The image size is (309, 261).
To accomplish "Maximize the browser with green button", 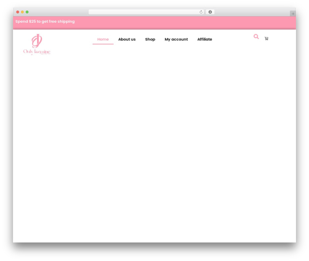I will tap(27, 12).
